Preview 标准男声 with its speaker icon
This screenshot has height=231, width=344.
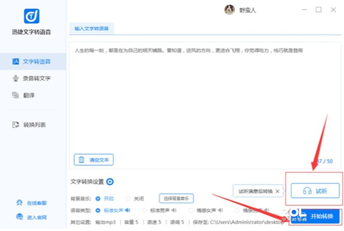174,210
